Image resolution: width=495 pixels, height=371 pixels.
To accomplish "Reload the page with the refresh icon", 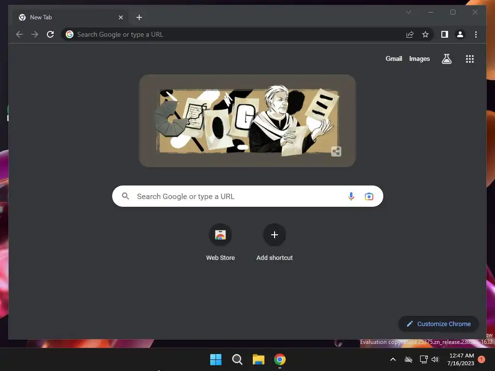I will coord(50,34).
